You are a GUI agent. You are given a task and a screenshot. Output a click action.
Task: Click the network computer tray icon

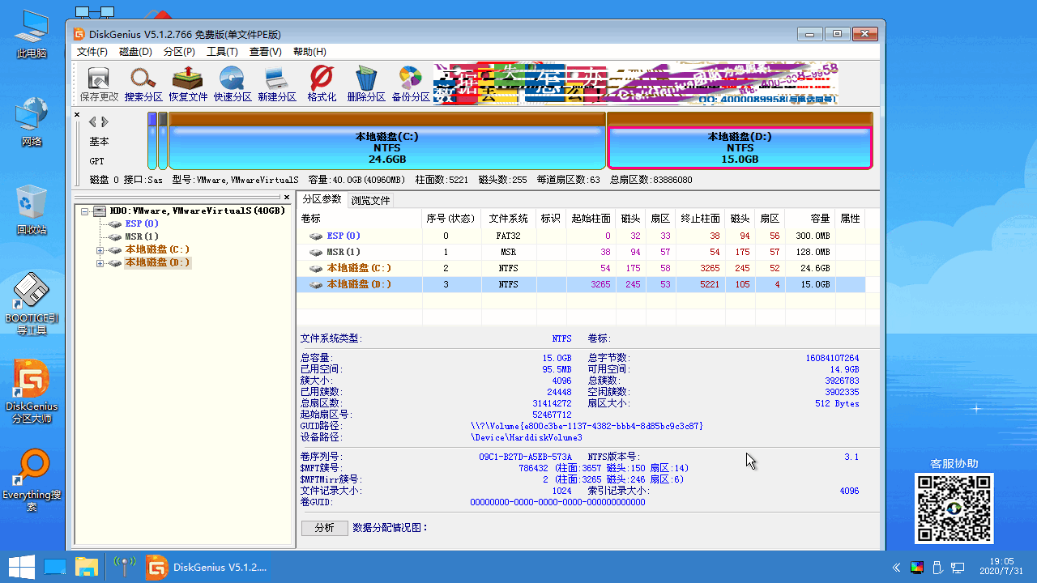tap(958, 568)
